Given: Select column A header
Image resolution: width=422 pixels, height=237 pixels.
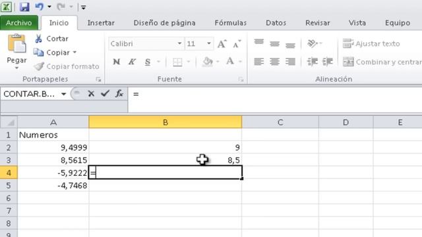Looking at the screenshot, I should (x=53, y=122).
